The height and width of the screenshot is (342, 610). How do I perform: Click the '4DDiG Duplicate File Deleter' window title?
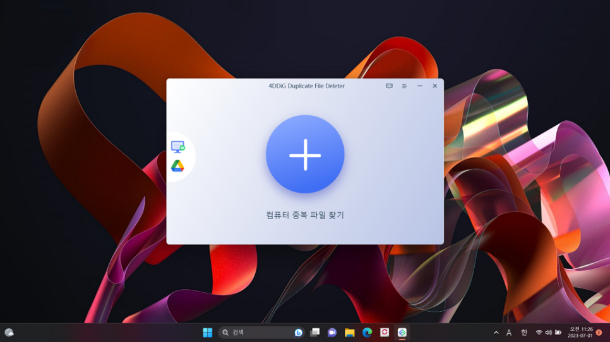(x=306, y=86)
